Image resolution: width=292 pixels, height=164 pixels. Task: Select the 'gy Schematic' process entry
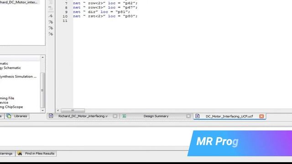coord(10,68)
